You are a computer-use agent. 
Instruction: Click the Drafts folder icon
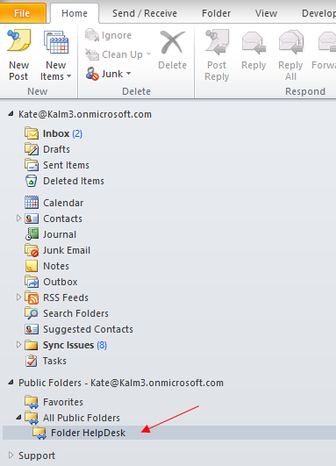pyautogui.click(x=32, y=149)
